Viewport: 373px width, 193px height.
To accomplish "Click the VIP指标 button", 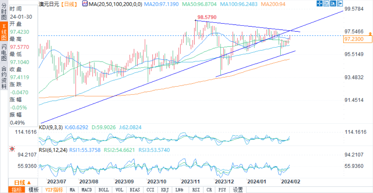I will pyautogui.click(x=54, y=190).
